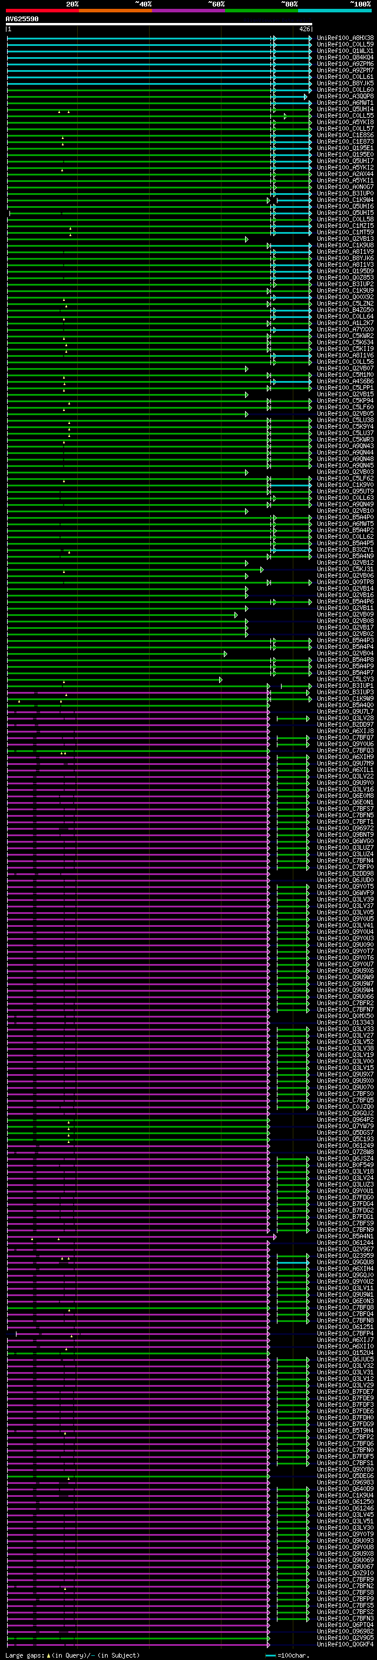Viewport: 377px width, 1660px height.
Task: Select hit UniRef100_B2DD97
Action: tap(345, 724)
